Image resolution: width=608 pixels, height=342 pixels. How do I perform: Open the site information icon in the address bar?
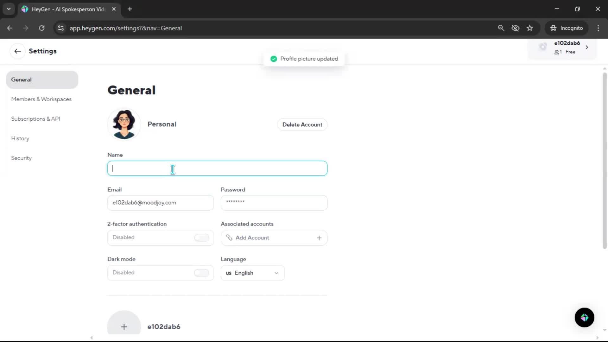pos(61,28)
